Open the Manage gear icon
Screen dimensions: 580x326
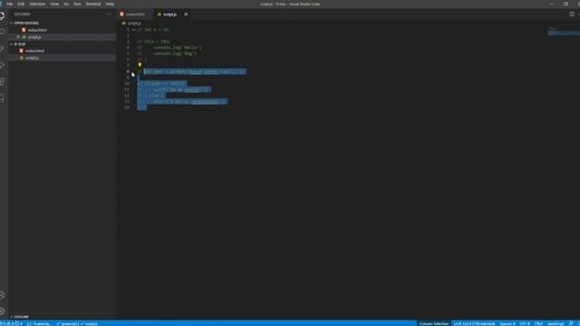click(3, 312)
